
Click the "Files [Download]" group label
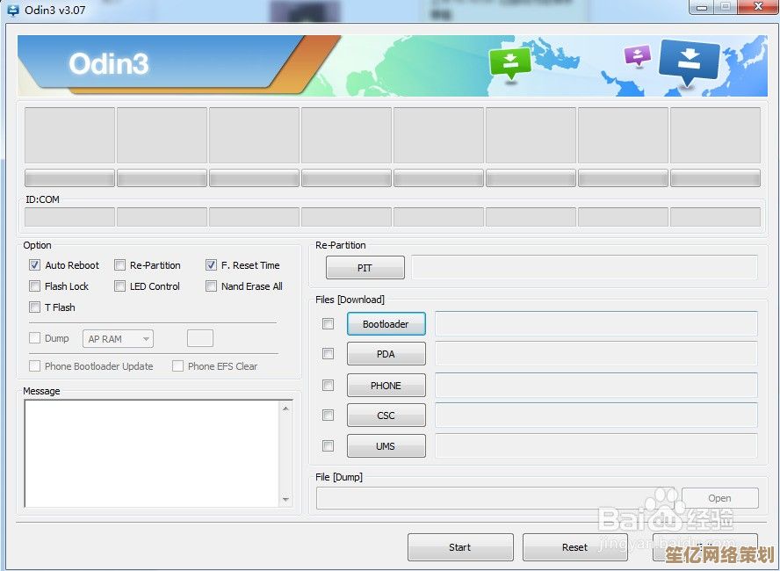coord(350,300)
